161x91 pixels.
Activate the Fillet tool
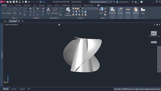tap(38, 12)
